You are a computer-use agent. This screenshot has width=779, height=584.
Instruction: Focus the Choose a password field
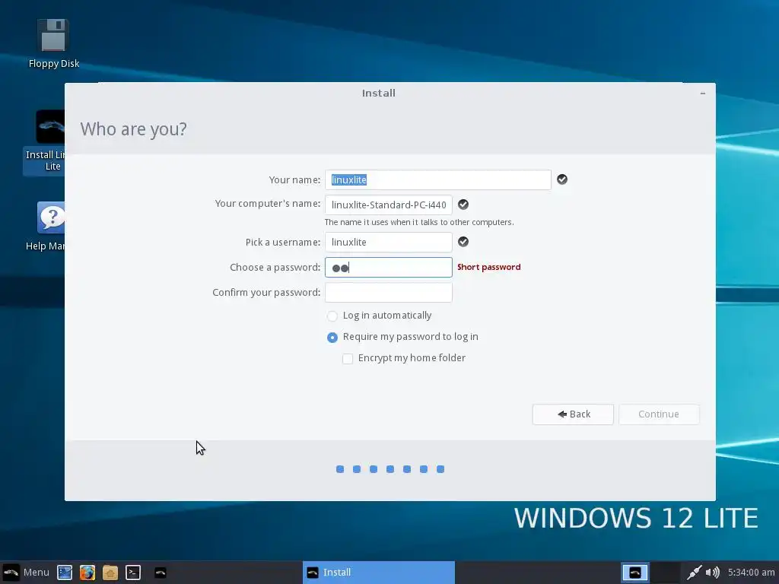click(389, 267)
